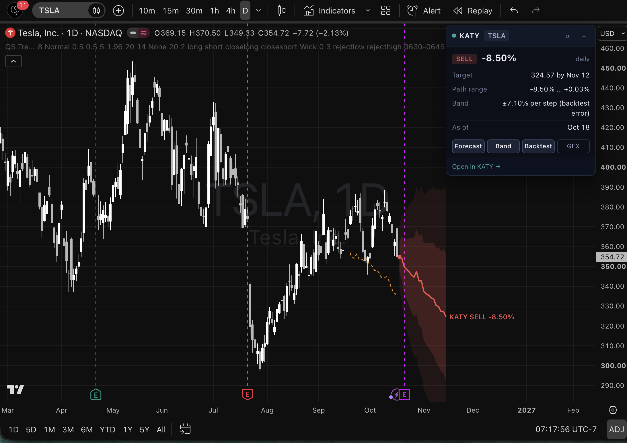
Task: Click the purple upcoming earnings E marker
Action: click(x=404, y=395)
